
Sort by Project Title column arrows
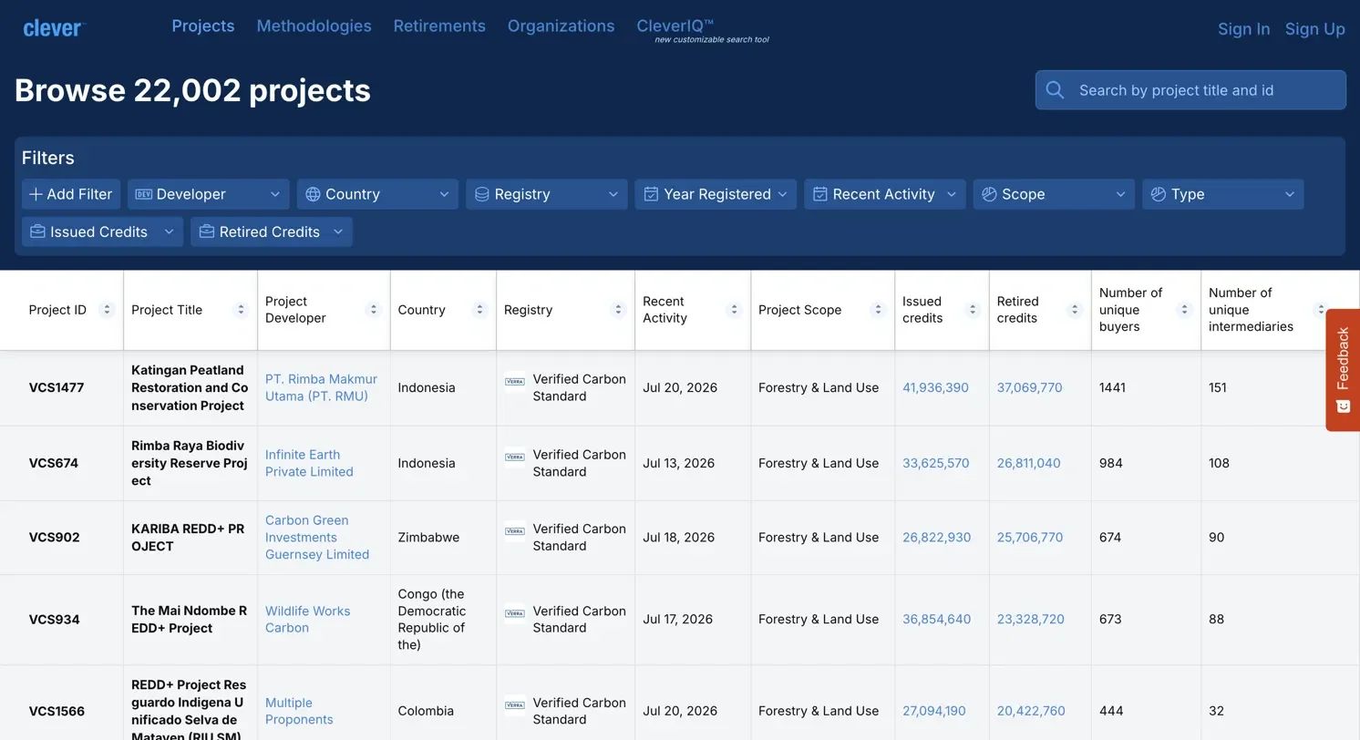(242, 310)
